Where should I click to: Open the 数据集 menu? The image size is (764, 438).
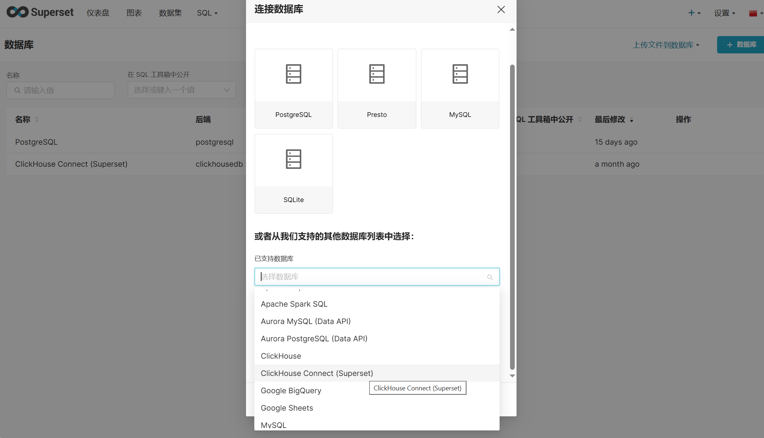tap(170, 13)
